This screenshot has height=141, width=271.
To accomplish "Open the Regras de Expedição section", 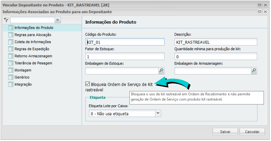I will 32,49.
